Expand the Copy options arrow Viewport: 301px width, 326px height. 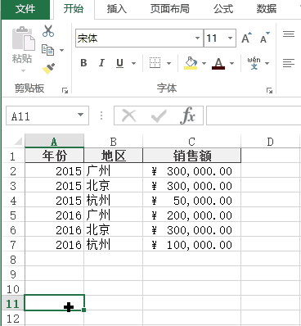click(61, 50)
